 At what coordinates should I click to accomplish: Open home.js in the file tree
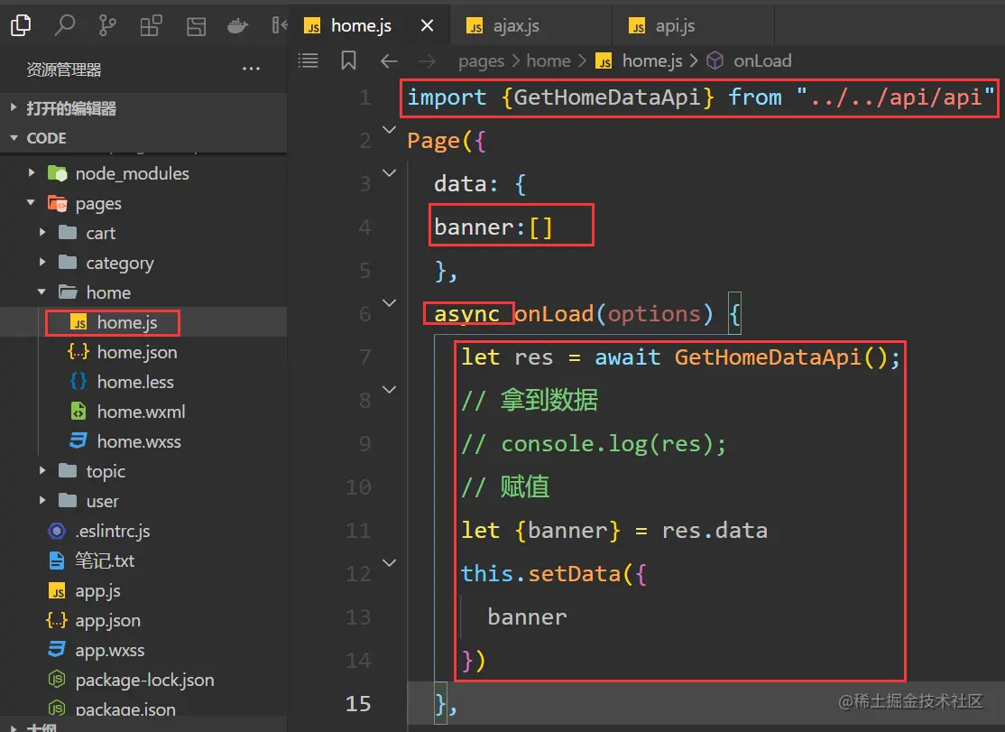click(x=143, y=322)
